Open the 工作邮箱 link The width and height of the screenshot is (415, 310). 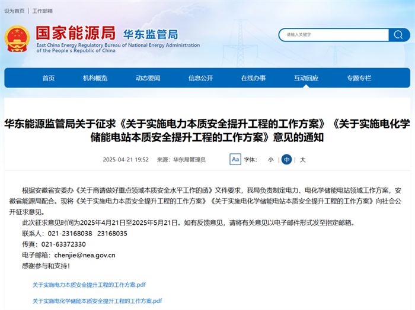coord(43,11)
